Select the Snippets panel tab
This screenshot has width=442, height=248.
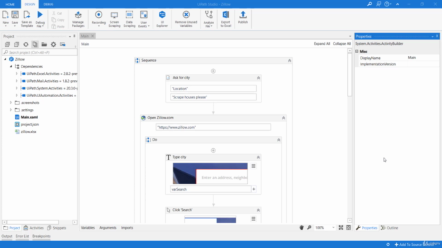point(57,228)
